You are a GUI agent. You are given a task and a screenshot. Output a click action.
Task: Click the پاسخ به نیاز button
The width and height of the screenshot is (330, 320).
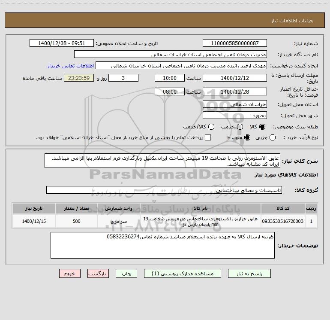pyautogui.click(x=249, y=274)
